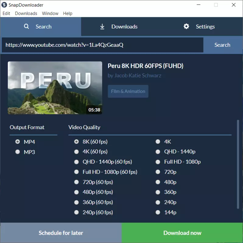243x243 pixels.
Task: Select Full HD - 1080p (60 fps) quality
Action: click(x=76, y=172)
